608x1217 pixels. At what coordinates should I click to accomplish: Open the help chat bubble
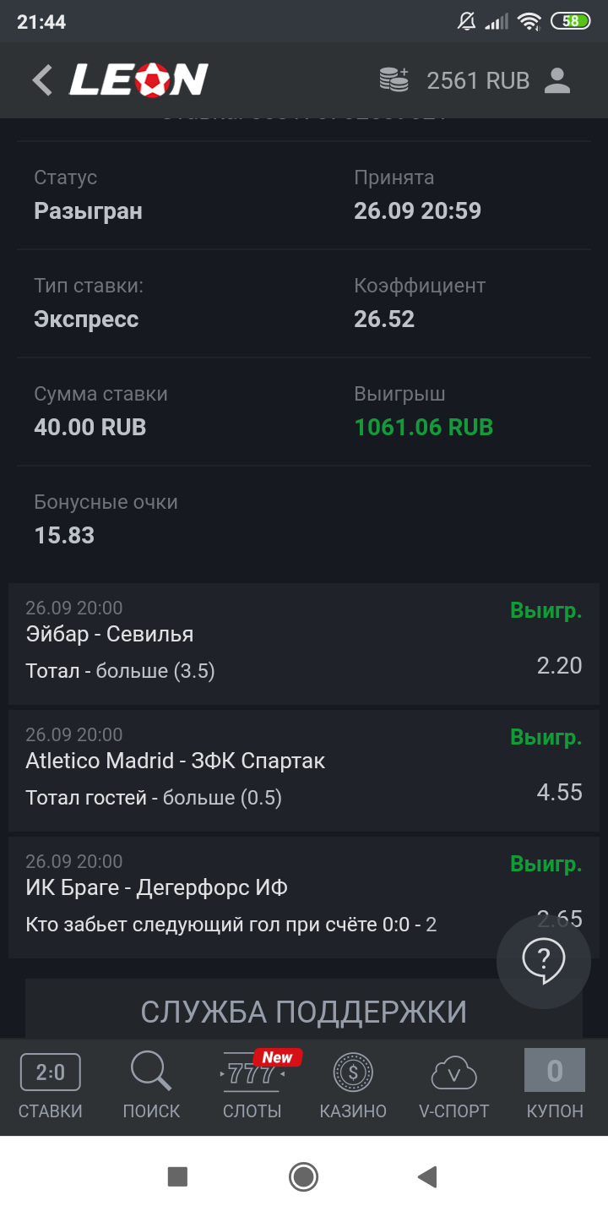point(544,960)
